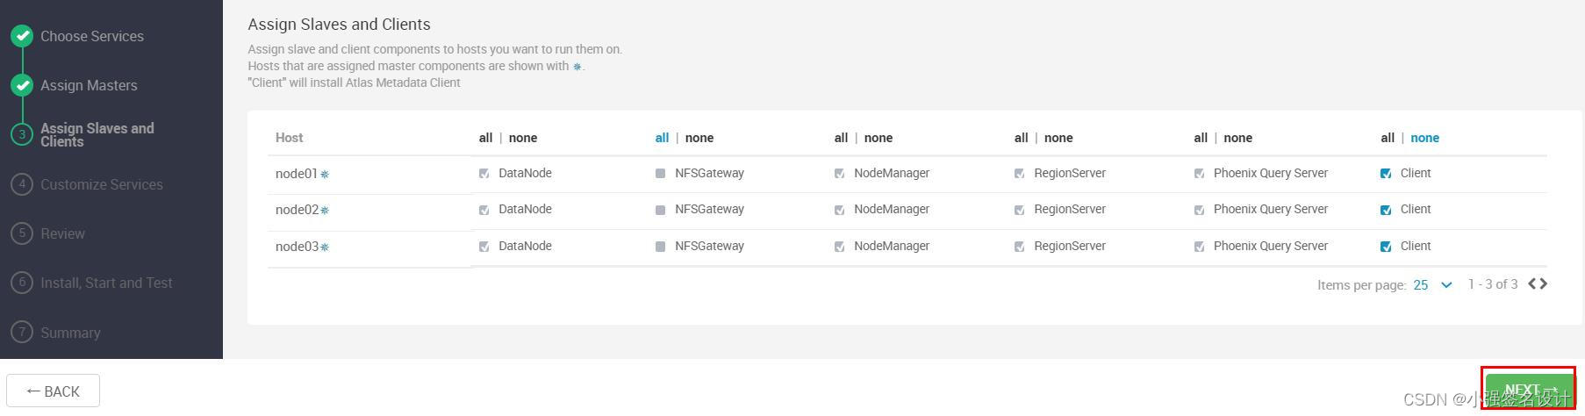Select all hosts for DataNode column
Screen dimensions: 1585x416
coord(485,138)
